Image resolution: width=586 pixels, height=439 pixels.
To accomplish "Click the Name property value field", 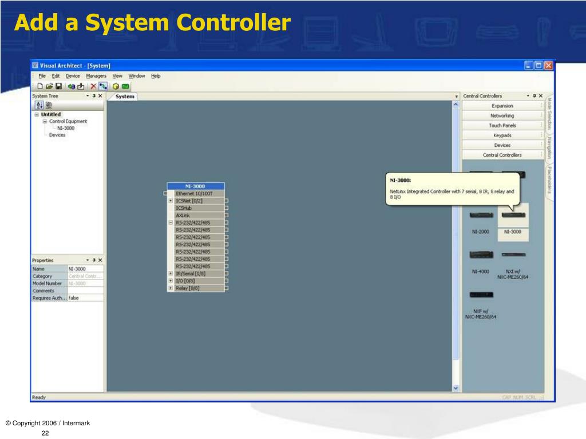I will pos(85,269).
